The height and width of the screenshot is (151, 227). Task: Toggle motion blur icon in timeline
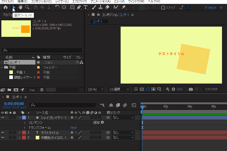click(x=125, y=105)
